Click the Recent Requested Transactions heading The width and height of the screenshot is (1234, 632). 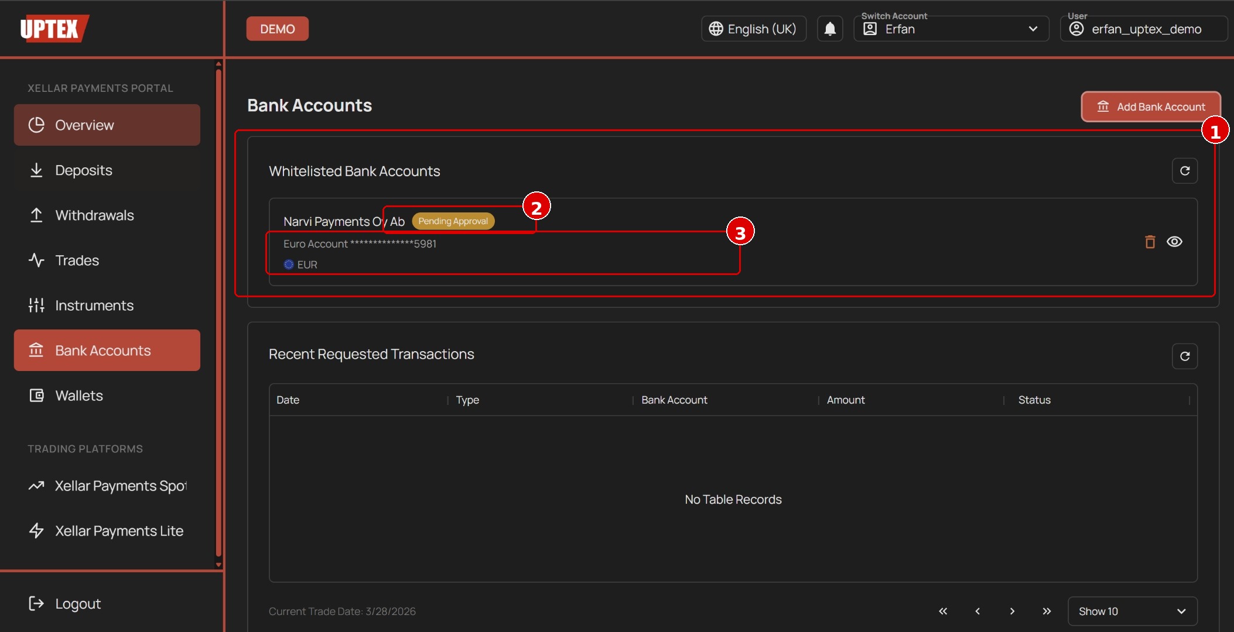(x=371, y=355)
